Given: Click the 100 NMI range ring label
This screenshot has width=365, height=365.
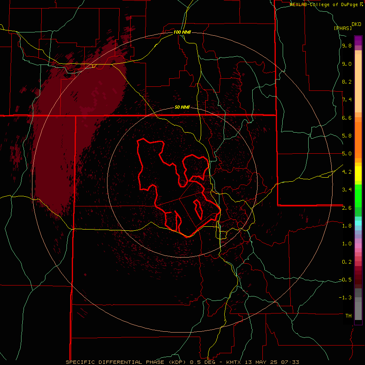Looking at the screenshot, I should click(x=182, y=32).
